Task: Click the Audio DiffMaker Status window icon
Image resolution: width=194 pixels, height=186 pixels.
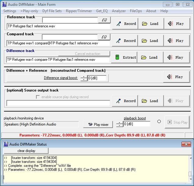Action: (x=5, y=144)
